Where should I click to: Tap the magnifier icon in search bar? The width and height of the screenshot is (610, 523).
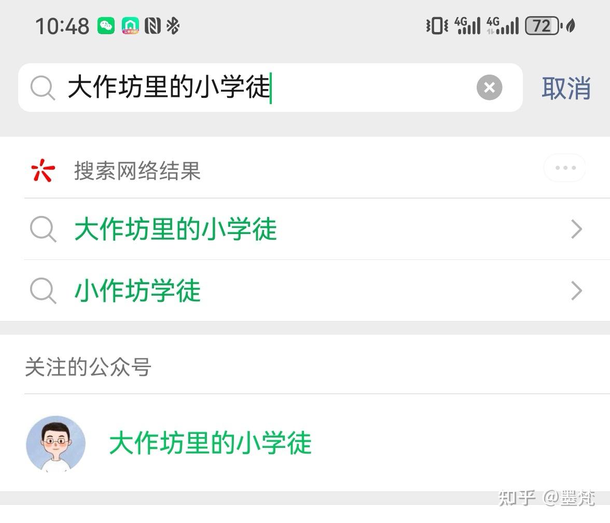[x=43, y=88]
